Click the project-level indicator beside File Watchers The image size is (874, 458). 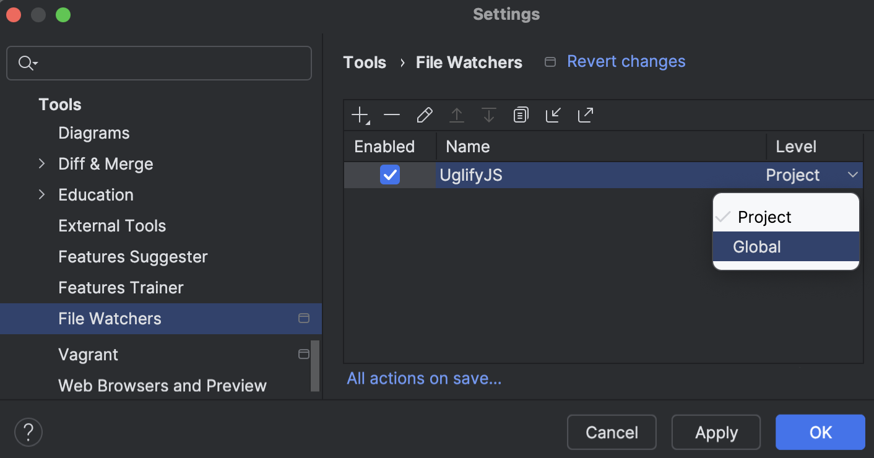(x=303, y=318)
